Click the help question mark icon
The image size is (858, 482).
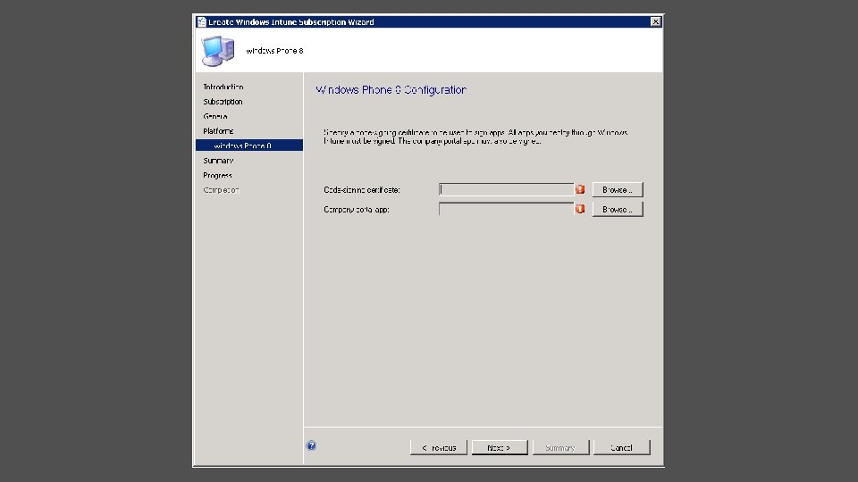pos(311,446)
